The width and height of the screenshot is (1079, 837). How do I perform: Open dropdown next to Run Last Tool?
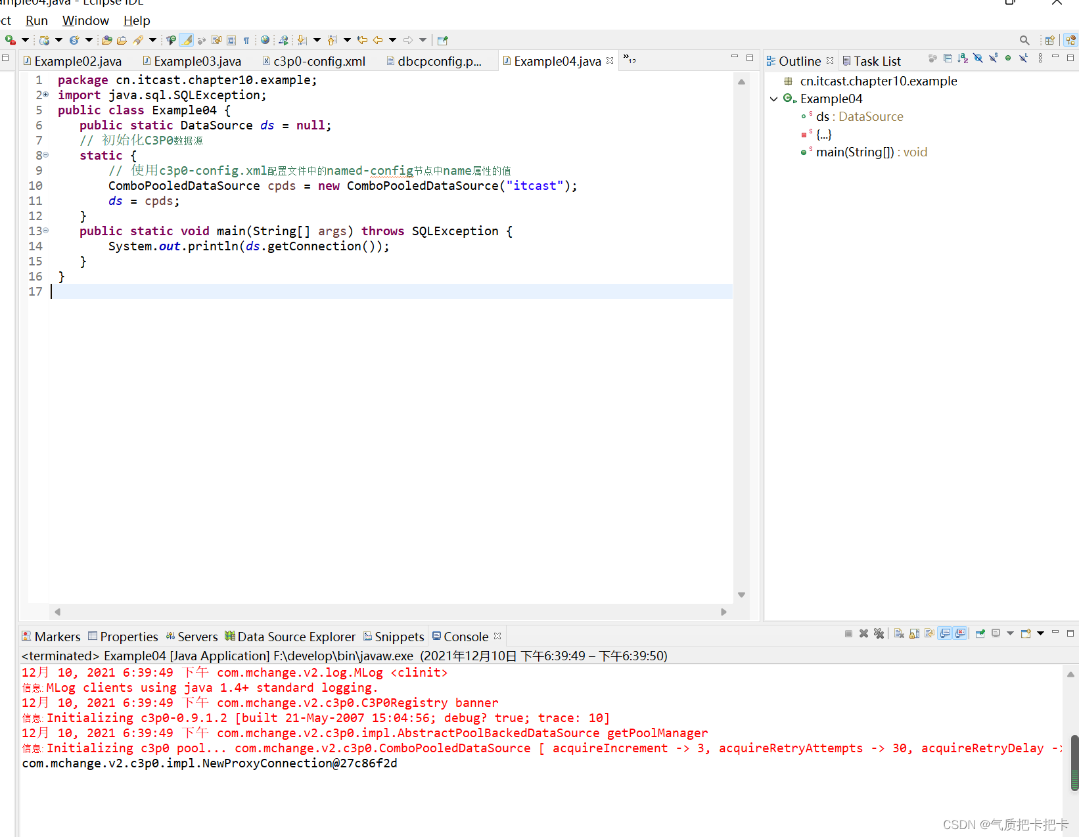point(25,40)
